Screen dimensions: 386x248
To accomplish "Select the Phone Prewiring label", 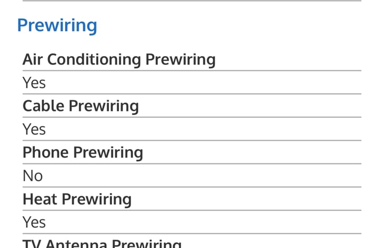I will (82, 152).
